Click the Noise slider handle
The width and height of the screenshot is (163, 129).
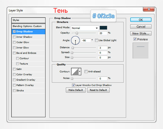(x=72, y=78)
